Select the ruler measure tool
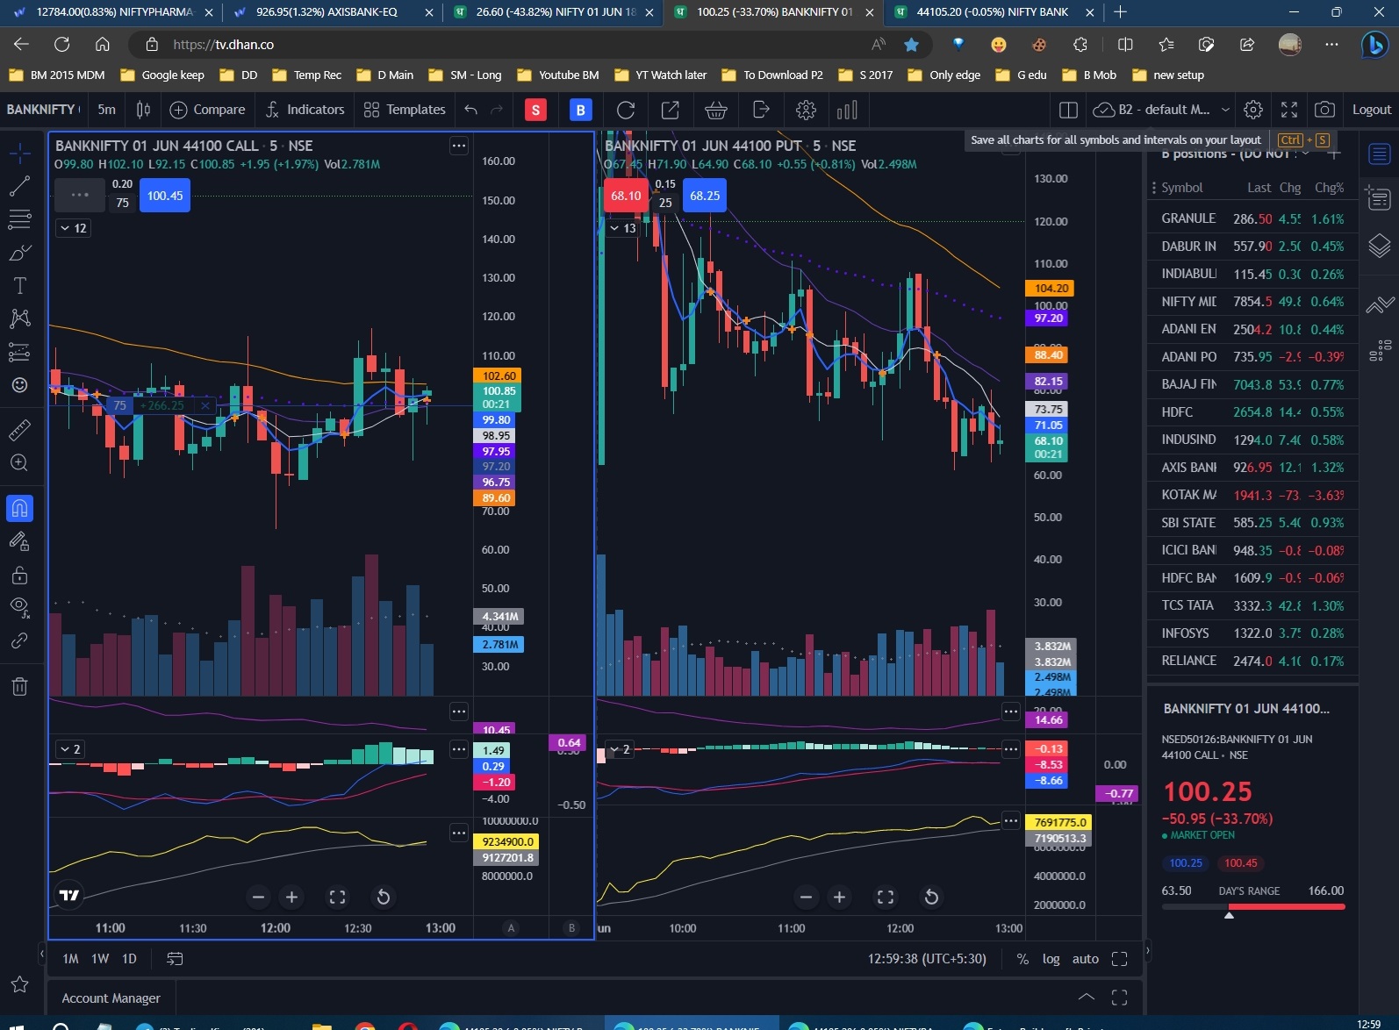Image resolution: width=1399 pixels, height=1030 pixels. [x=19, y=430]
